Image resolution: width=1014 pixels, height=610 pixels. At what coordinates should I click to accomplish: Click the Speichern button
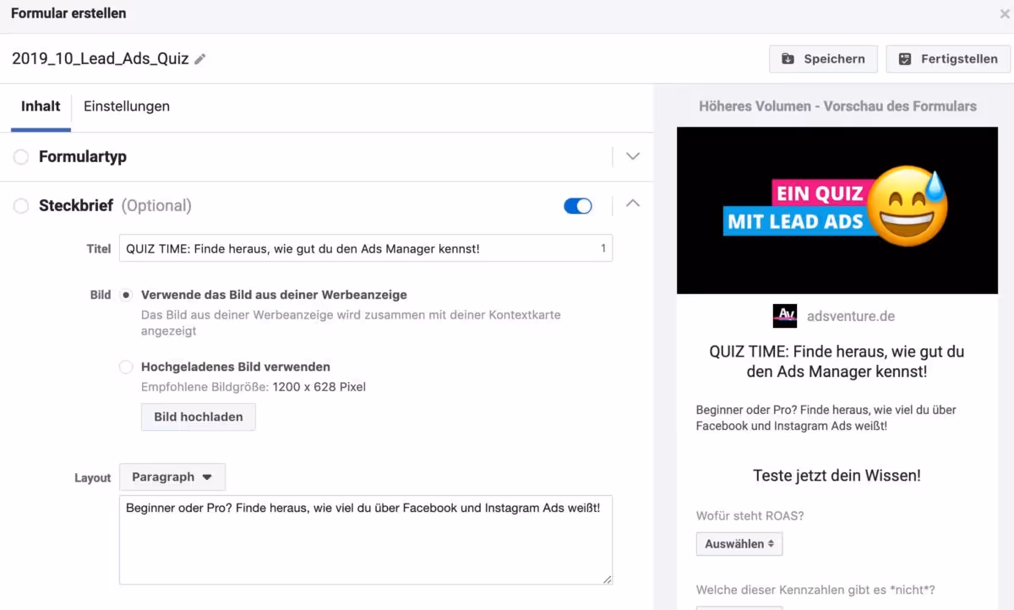(x=823, y=59)
